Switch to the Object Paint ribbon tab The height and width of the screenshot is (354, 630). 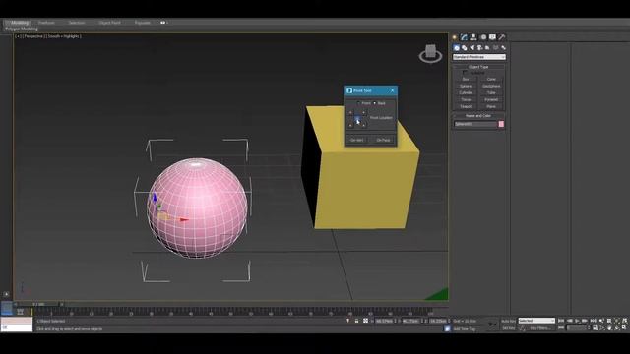(109, 23)
